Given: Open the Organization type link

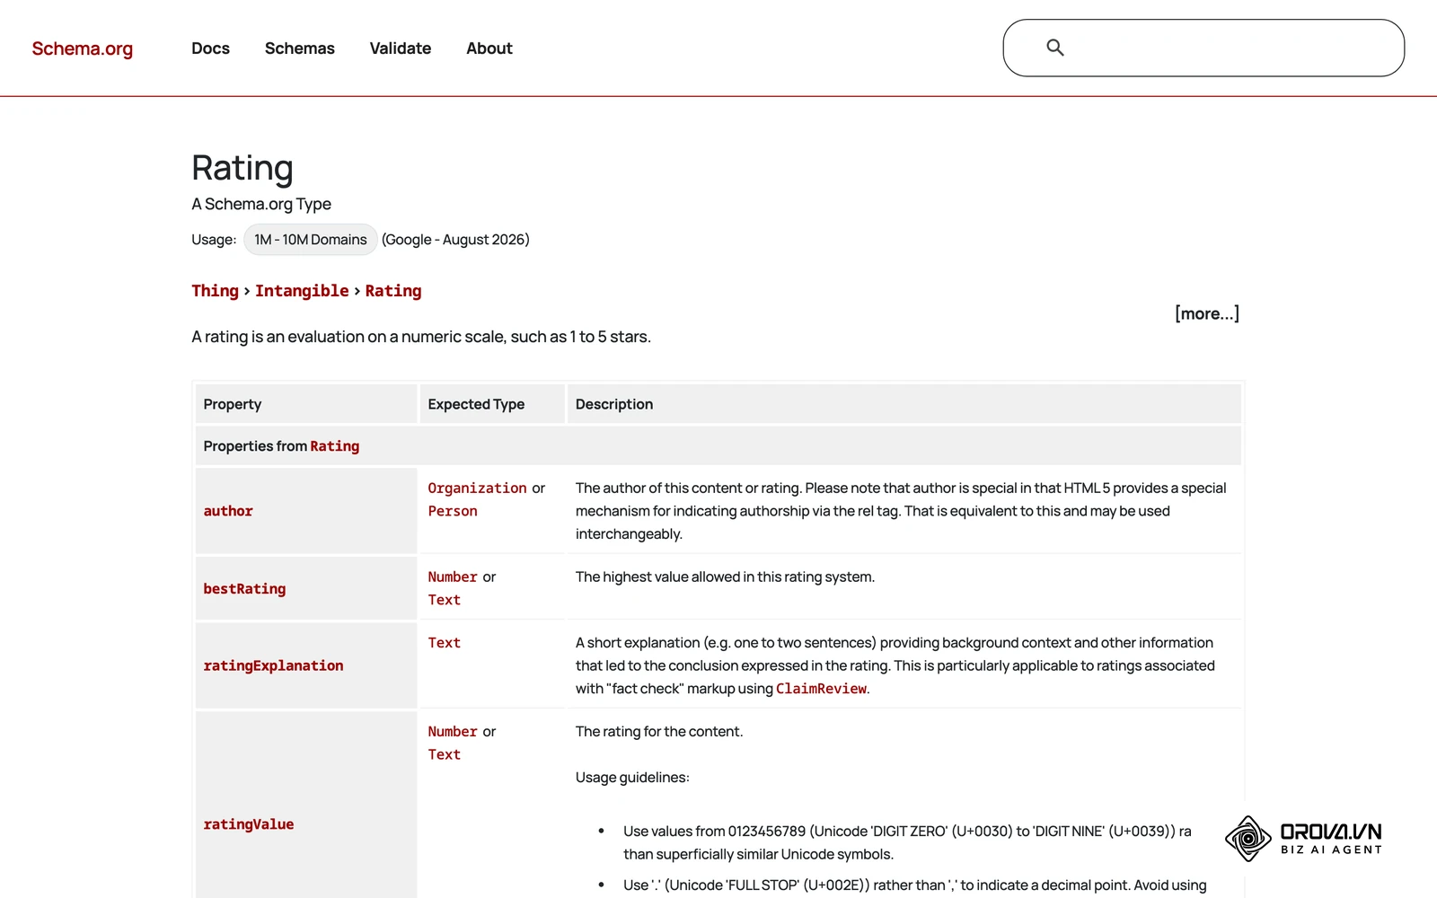Looking at the screenshot, I should point(477,489).
